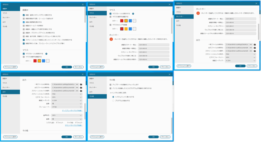Expand the フレームレート 24 fps dropdown
The image size is (261, 142).
pos(67,107)
